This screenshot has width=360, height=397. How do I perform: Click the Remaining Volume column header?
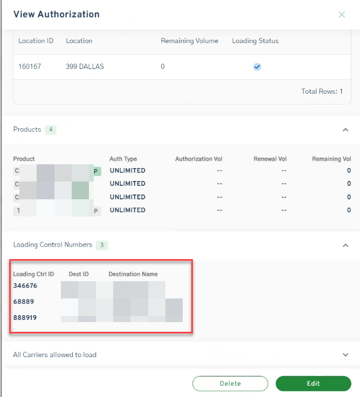coord(189,41)
